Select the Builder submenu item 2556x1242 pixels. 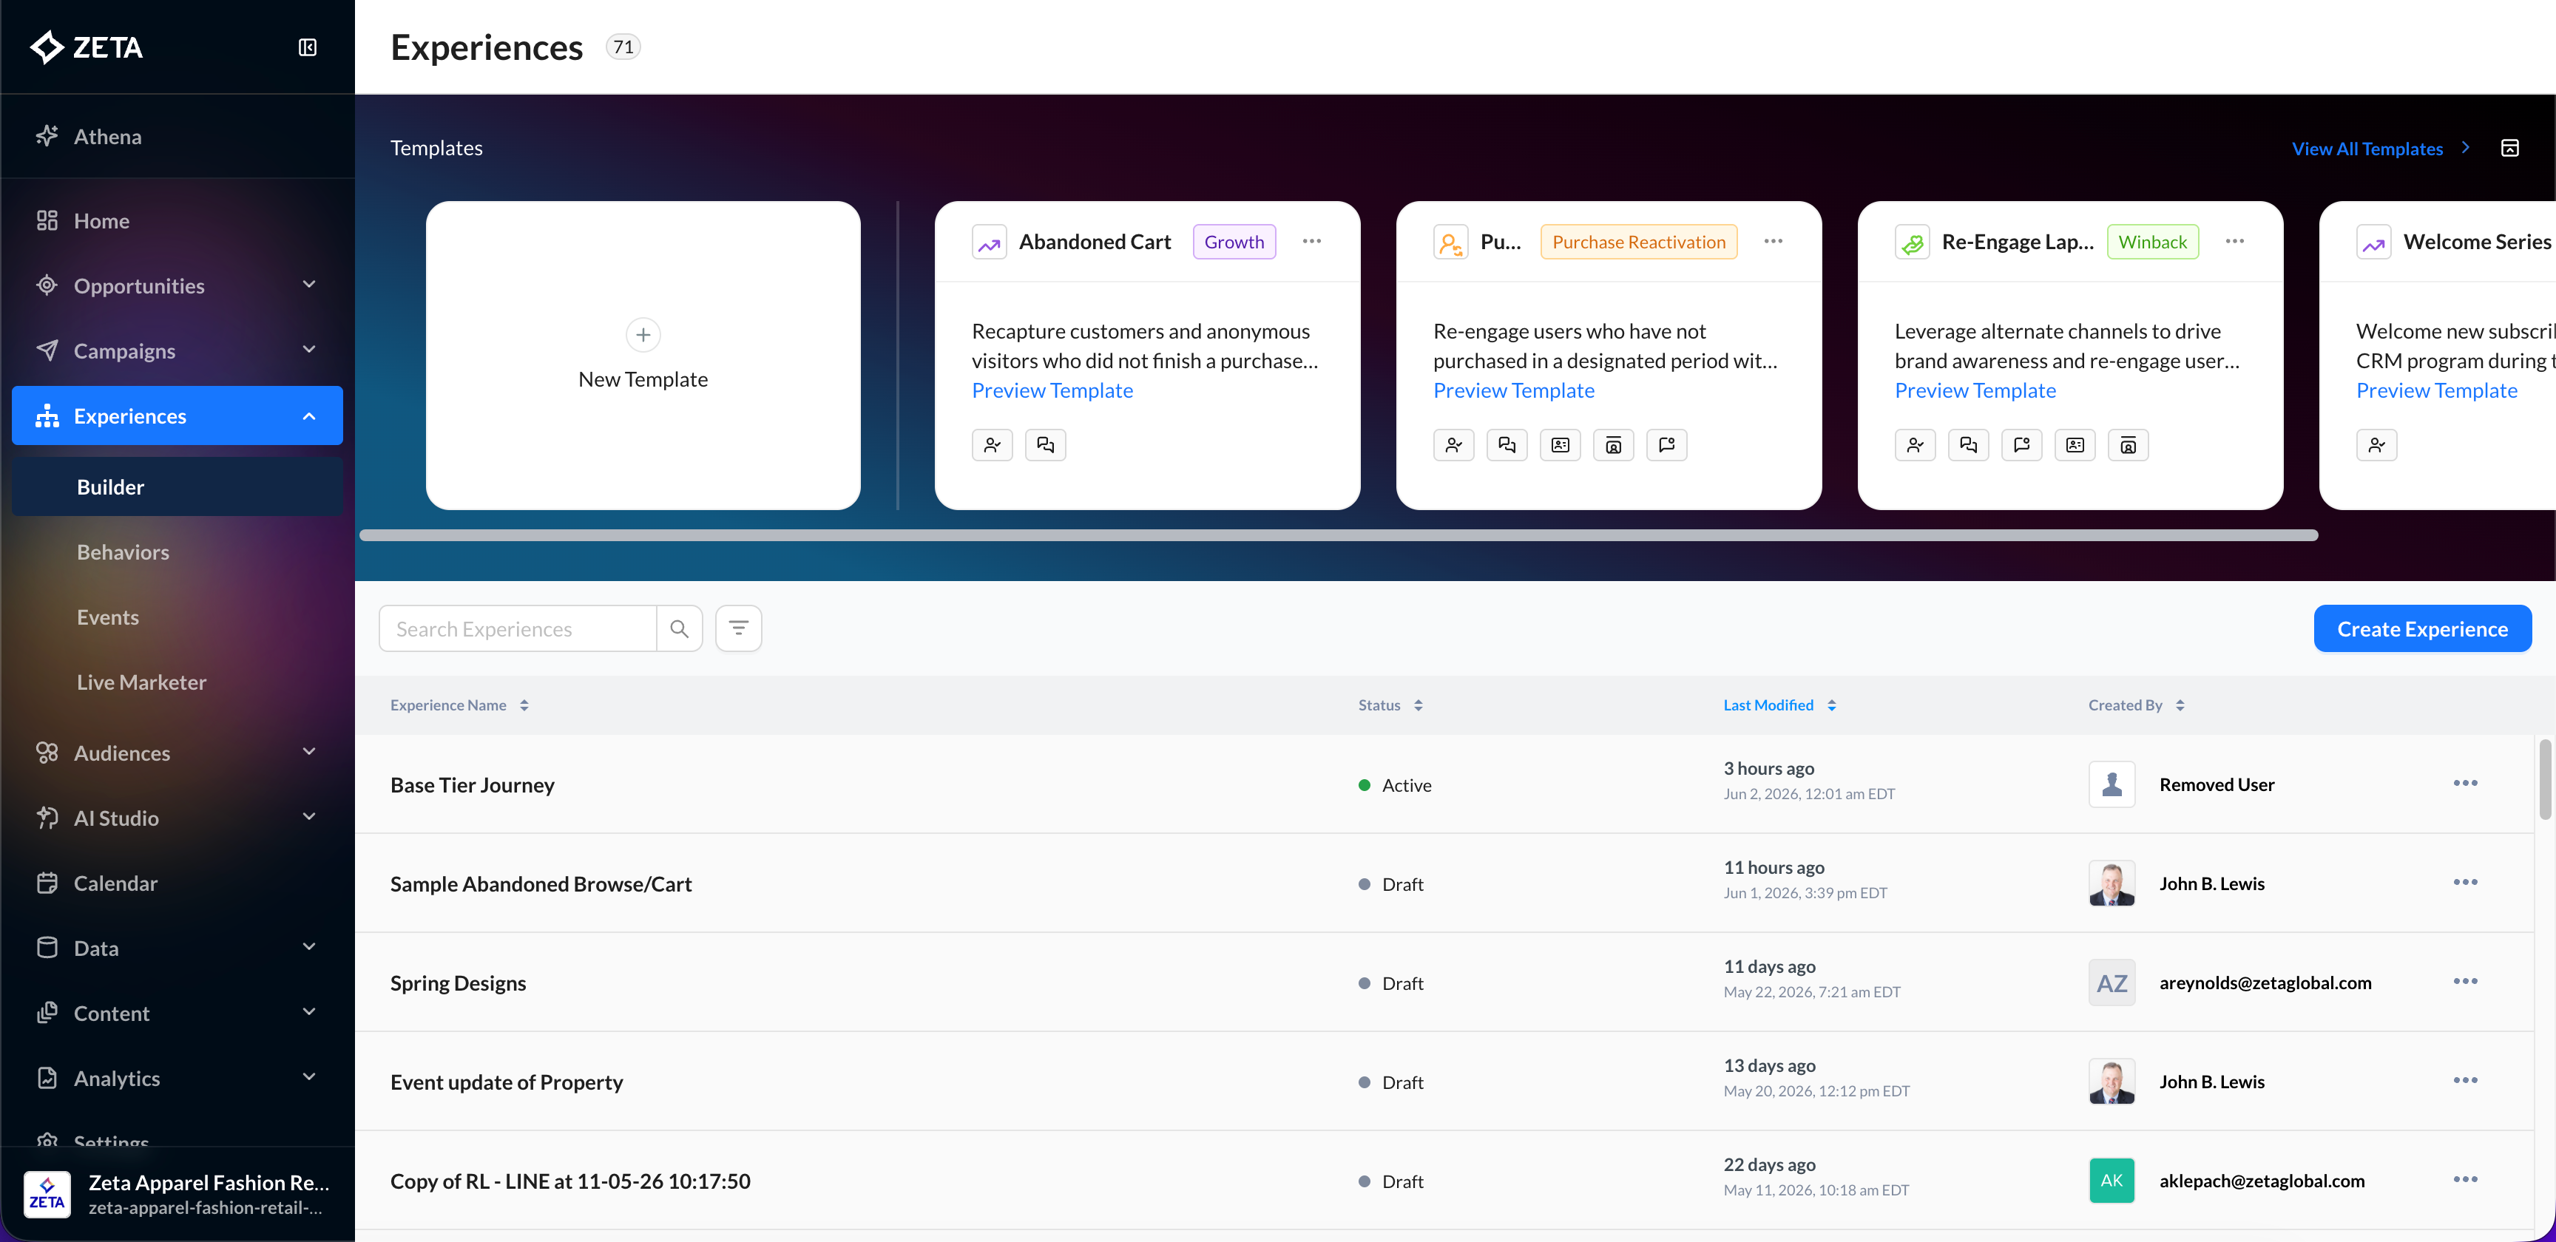(x=177, y=486)
